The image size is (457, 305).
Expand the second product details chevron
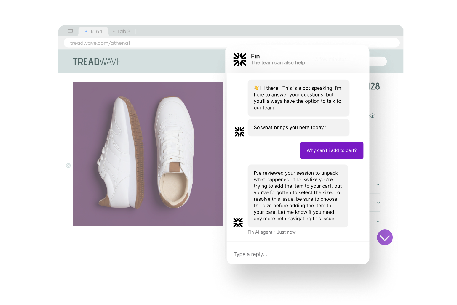378,203
